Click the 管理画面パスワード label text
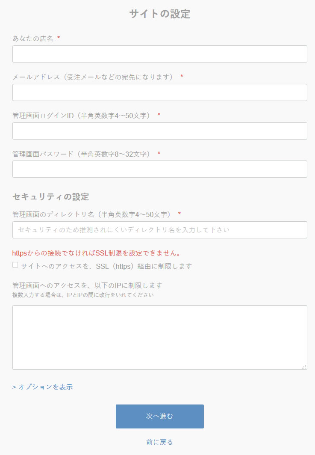This screenshot has height=455, width=315. pyautogui.click(x=81, y=154)
